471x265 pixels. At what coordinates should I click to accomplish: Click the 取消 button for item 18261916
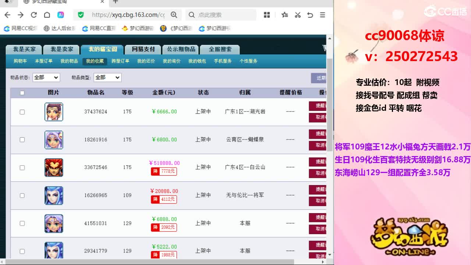pos(318,145)
